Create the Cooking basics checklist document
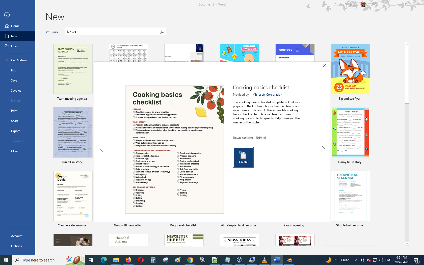Viewport: 424px width, 265px height. click(x=243, y=157)
